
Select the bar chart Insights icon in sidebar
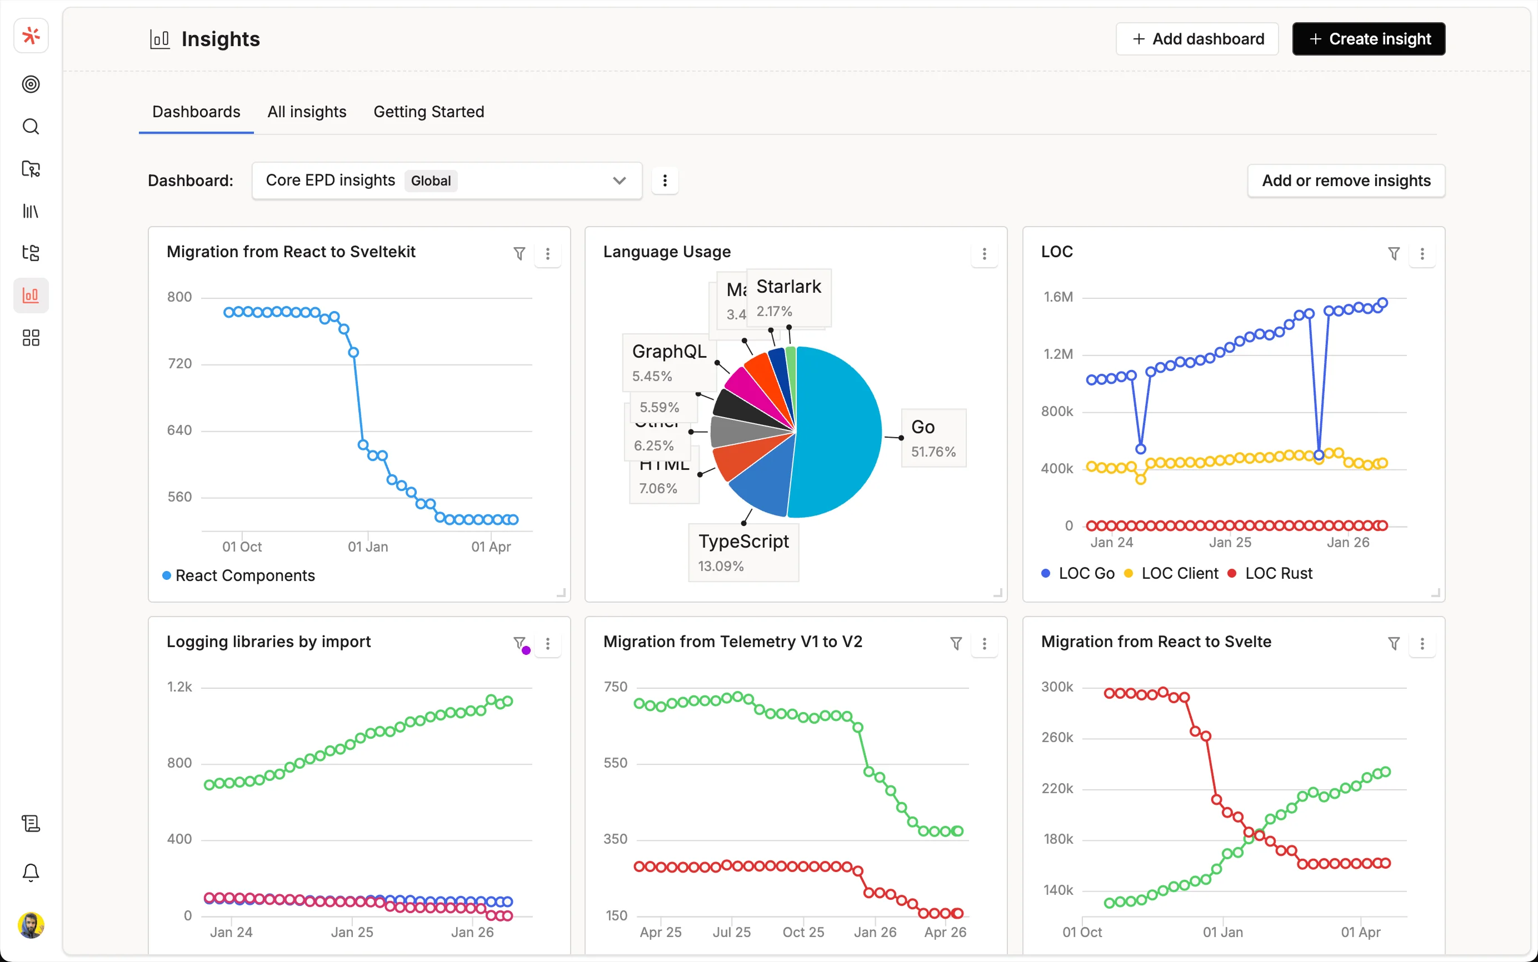[x=31, y=294]
